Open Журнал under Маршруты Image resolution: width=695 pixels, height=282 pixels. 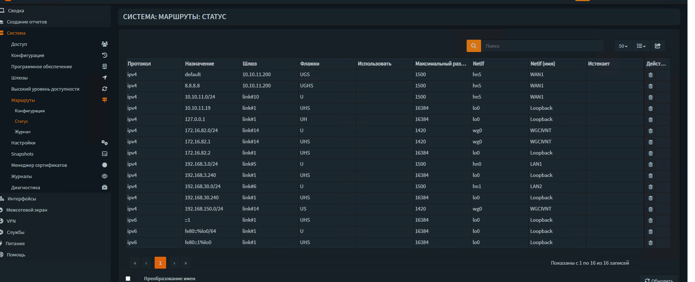click(22, 132)
